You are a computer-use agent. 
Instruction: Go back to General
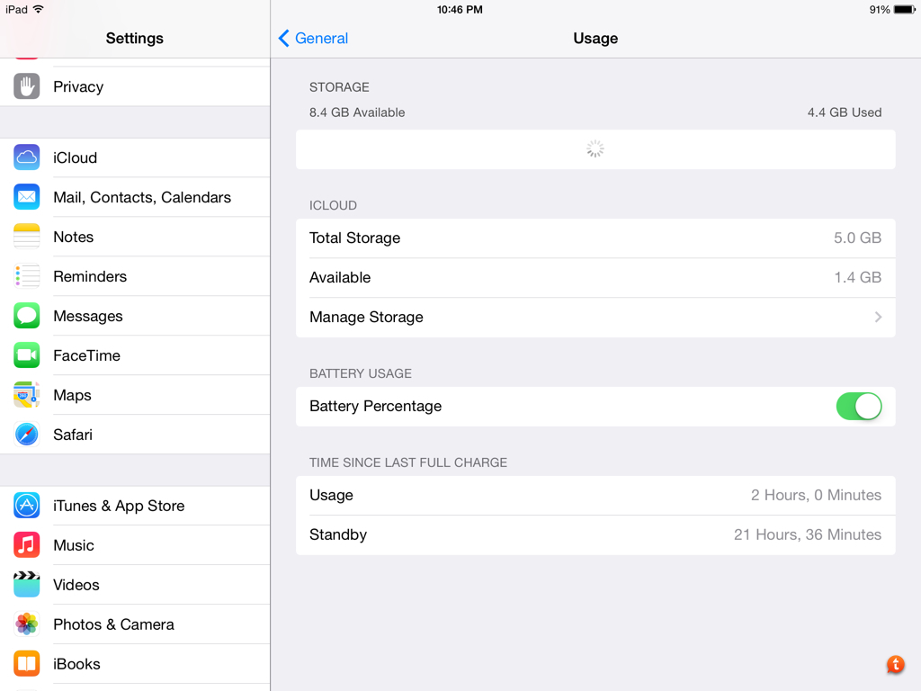(x=314, y=38)
